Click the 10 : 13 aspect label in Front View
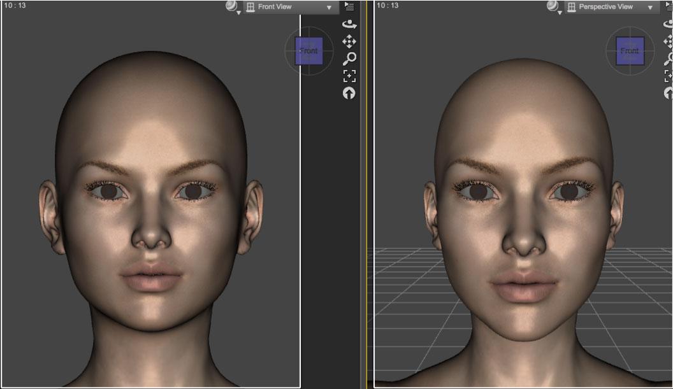This screenshot has width=673, height=389. (x=15, y=6)
